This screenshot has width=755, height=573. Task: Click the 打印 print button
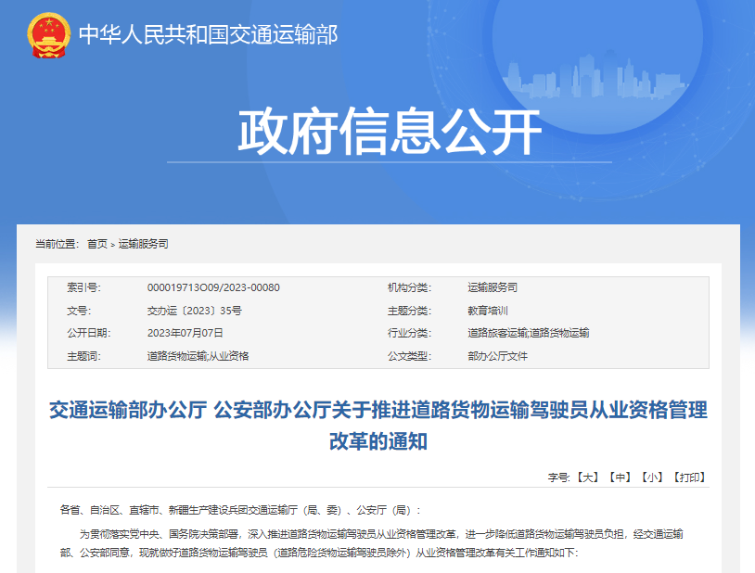point(689,477)
